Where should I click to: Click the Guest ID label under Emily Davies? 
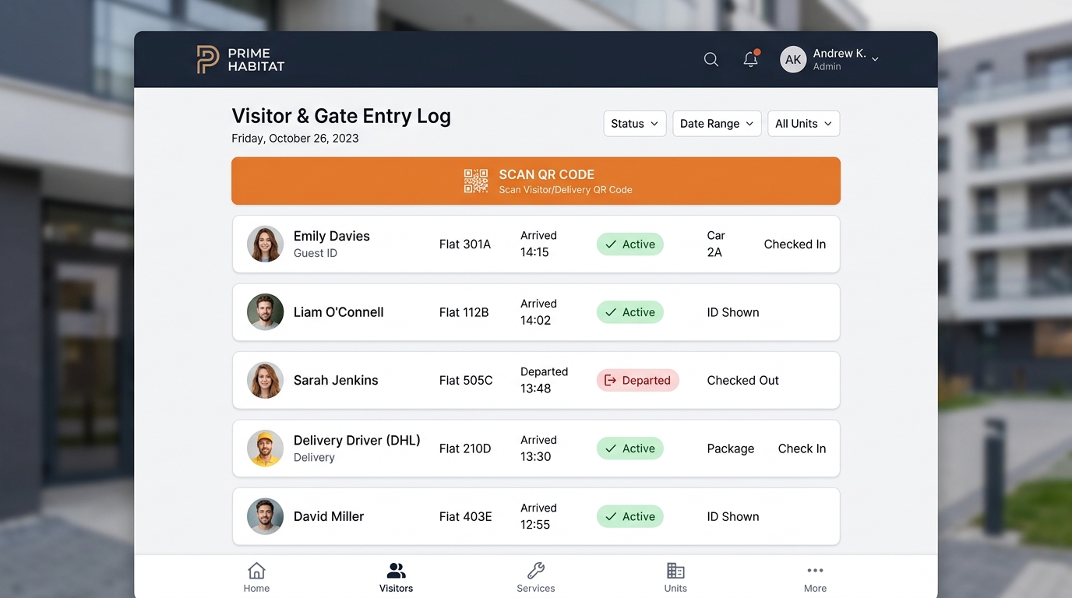click(x=315, y=253)
